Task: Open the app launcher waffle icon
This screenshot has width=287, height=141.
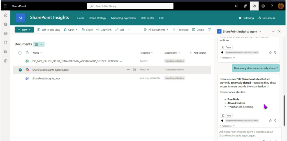Action: 6,6
